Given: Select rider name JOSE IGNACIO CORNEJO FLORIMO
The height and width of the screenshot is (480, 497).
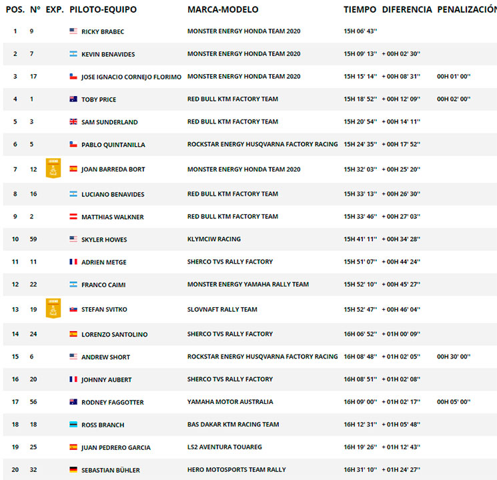Looking at the screenshot, I should (131, 77).
